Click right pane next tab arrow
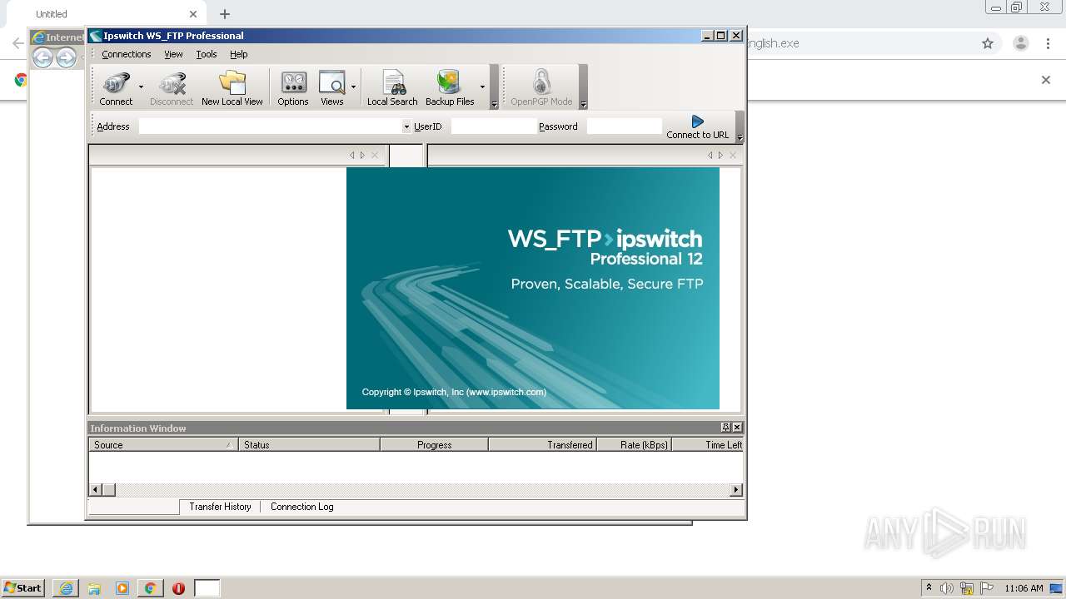 720,156
